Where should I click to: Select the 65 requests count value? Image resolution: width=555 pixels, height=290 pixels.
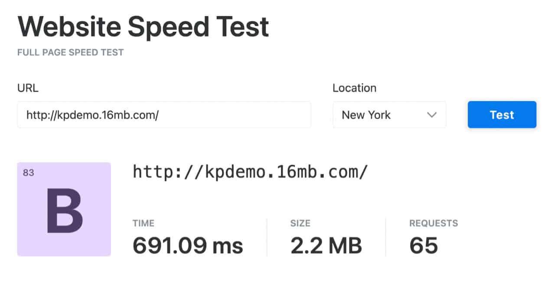(x=423, y=245)
